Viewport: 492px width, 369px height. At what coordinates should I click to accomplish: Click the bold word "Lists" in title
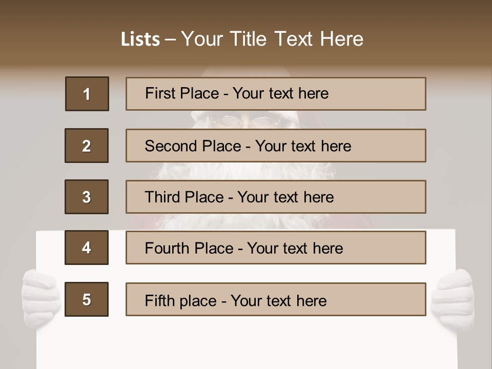coord(140,39)
